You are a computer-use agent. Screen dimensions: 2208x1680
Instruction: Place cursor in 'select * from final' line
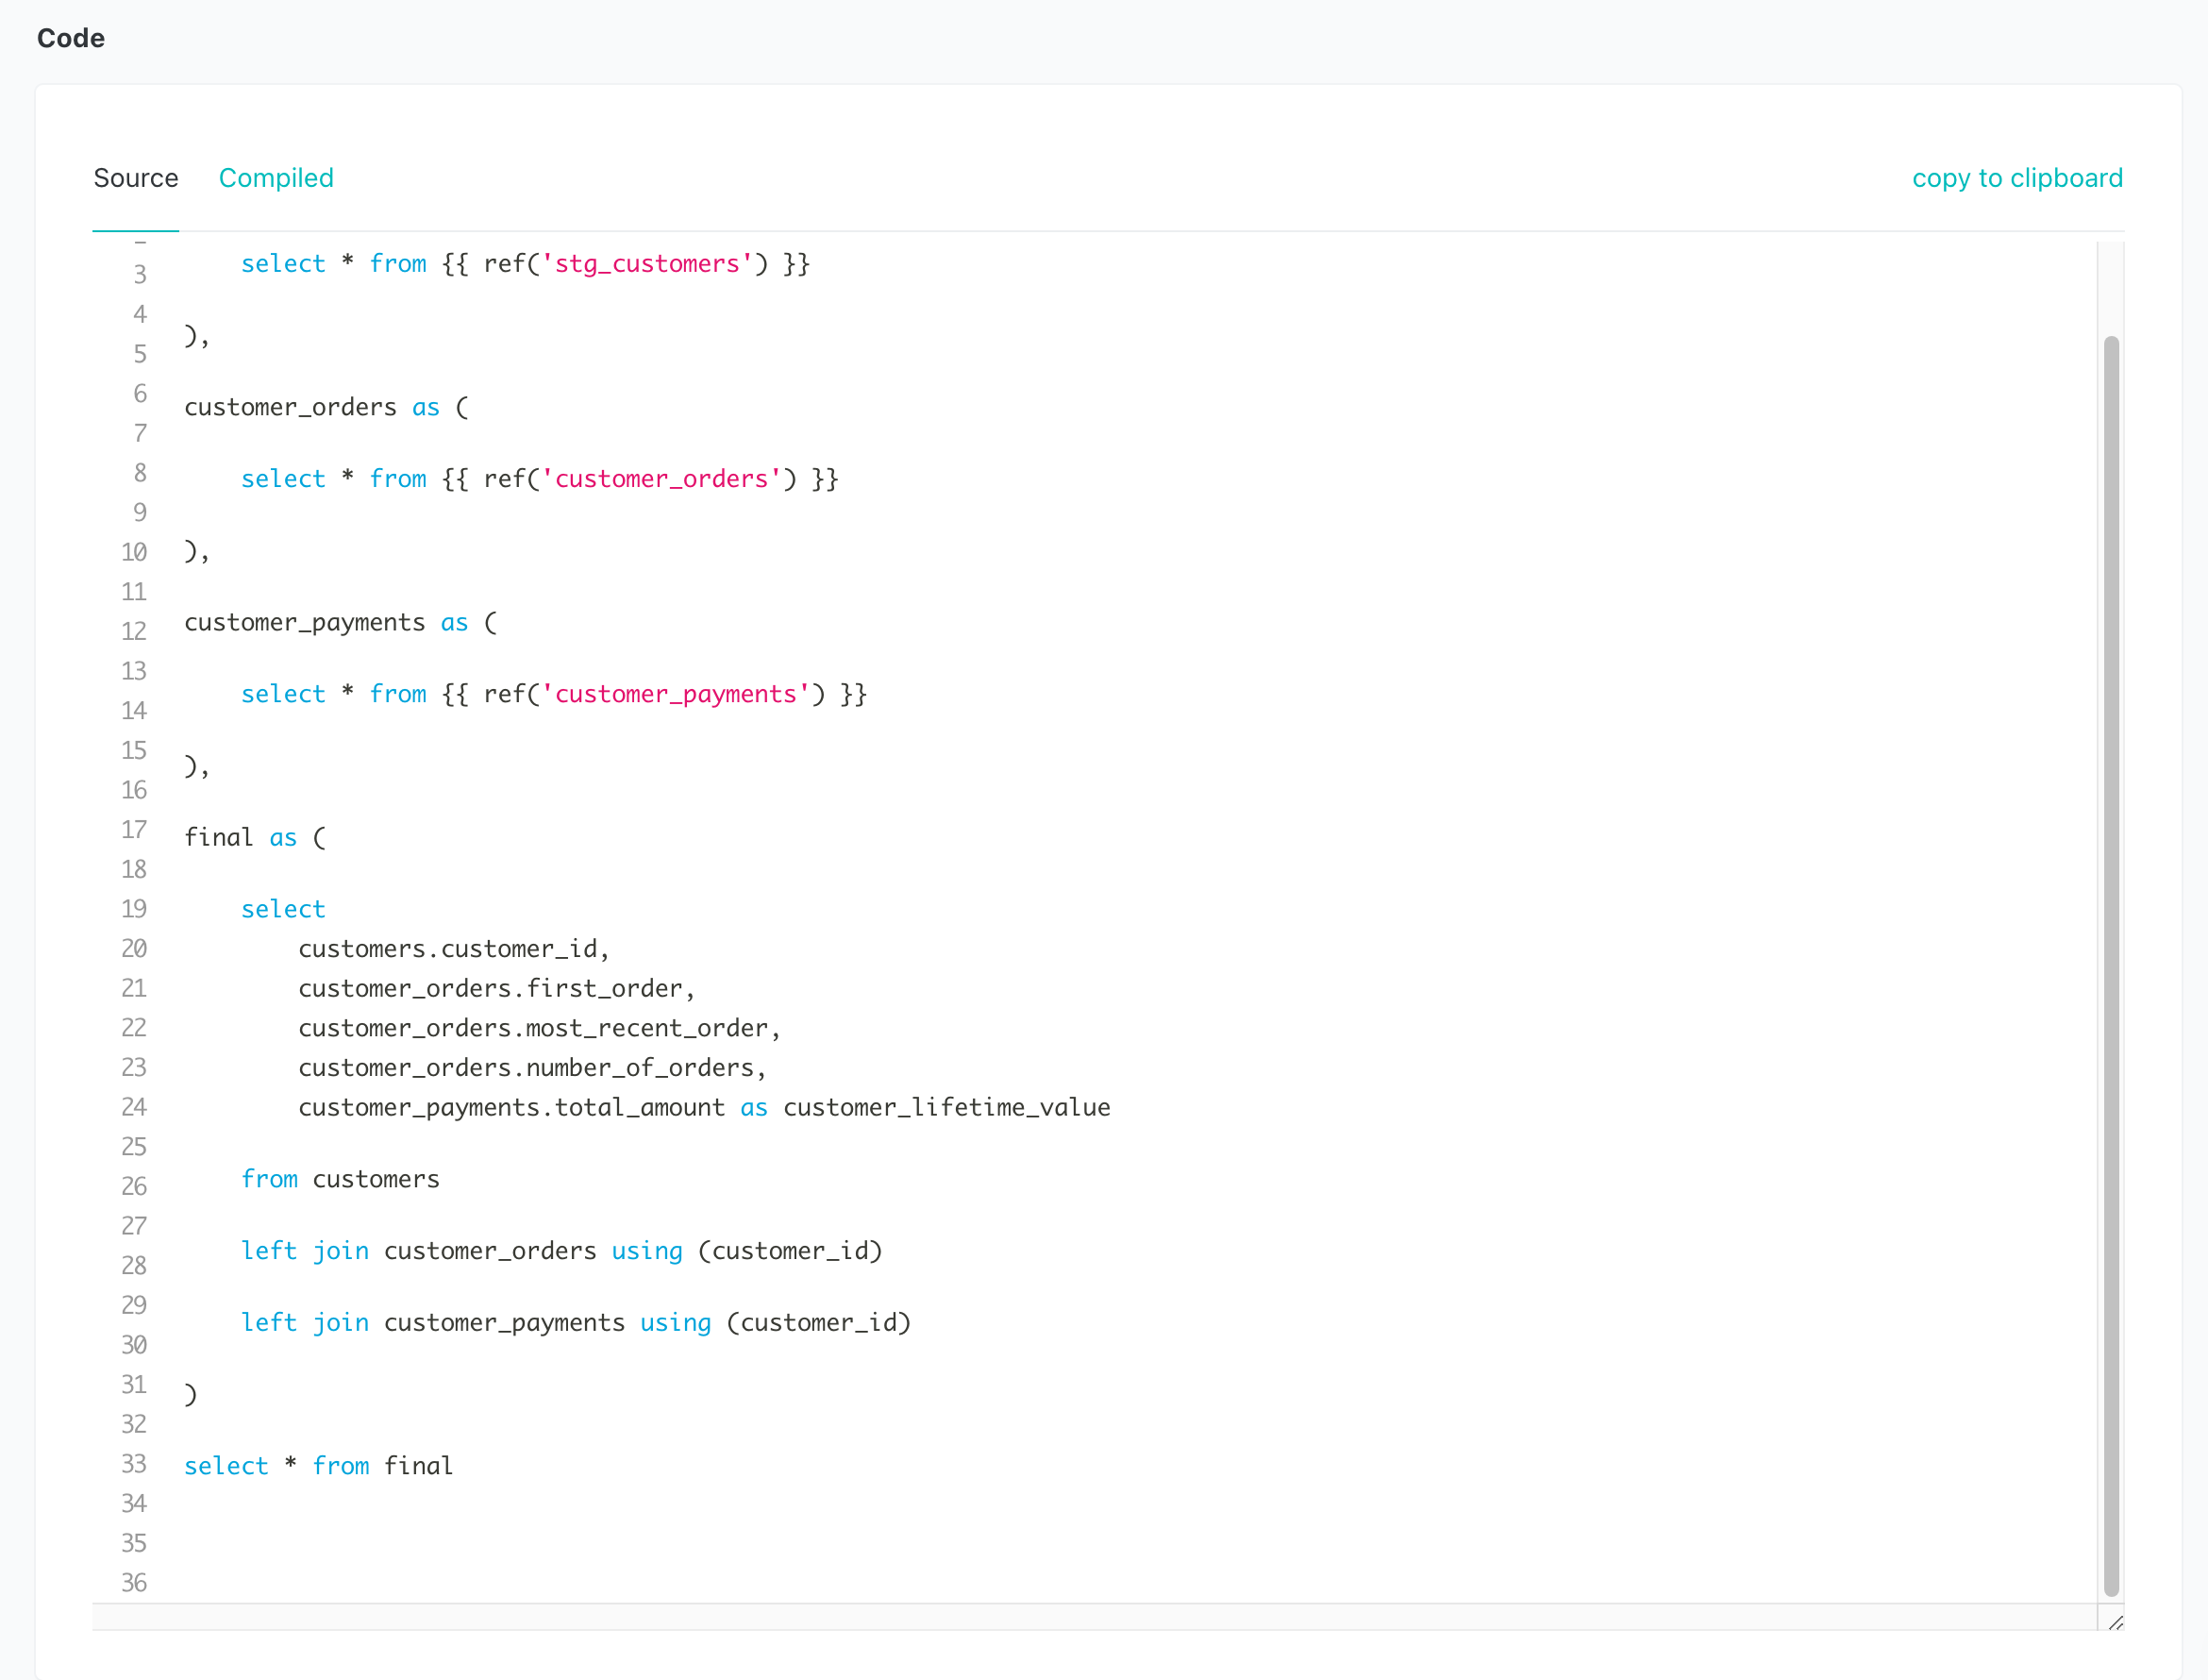(318, 1465)
